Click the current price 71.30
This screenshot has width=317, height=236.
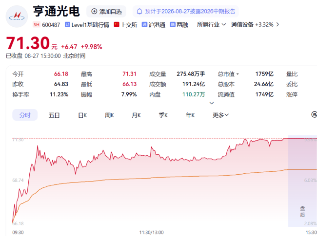click(x=28, y=43)
